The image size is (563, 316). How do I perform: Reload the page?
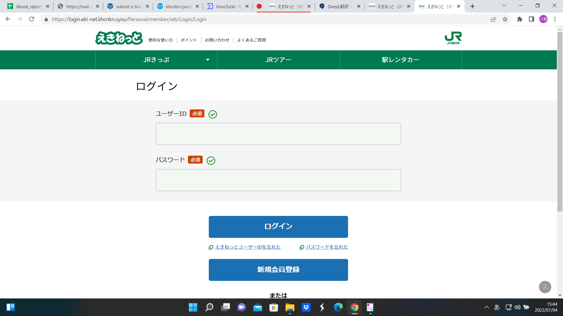(32, 19)
